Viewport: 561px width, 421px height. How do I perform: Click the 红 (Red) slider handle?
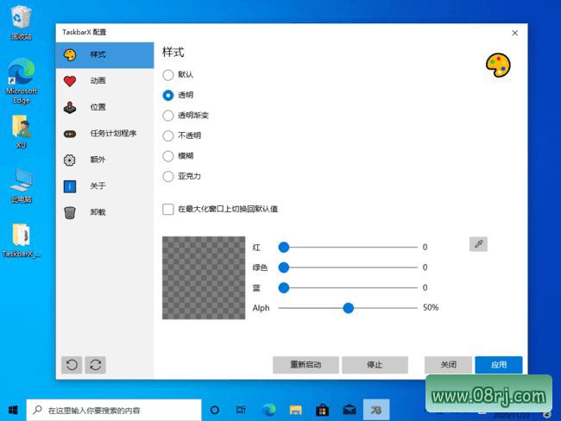[x=284, y=247]
